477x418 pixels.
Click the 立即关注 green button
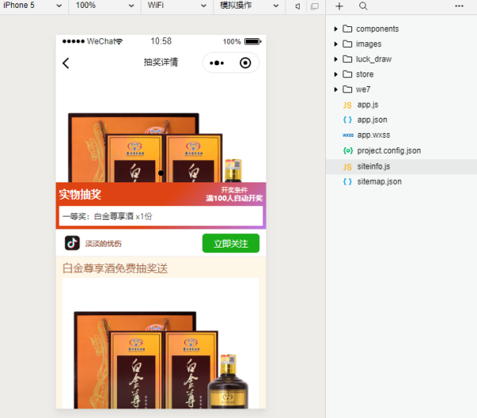pyautogui.click(x=231, y=244)
